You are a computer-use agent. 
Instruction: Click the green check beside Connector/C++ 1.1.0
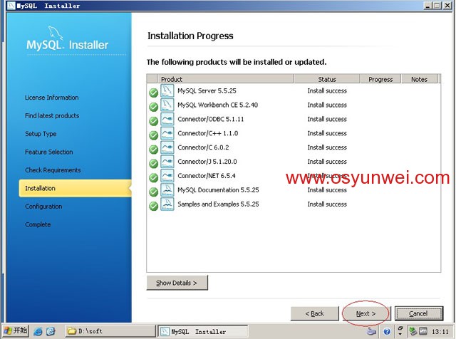[153, 135]
